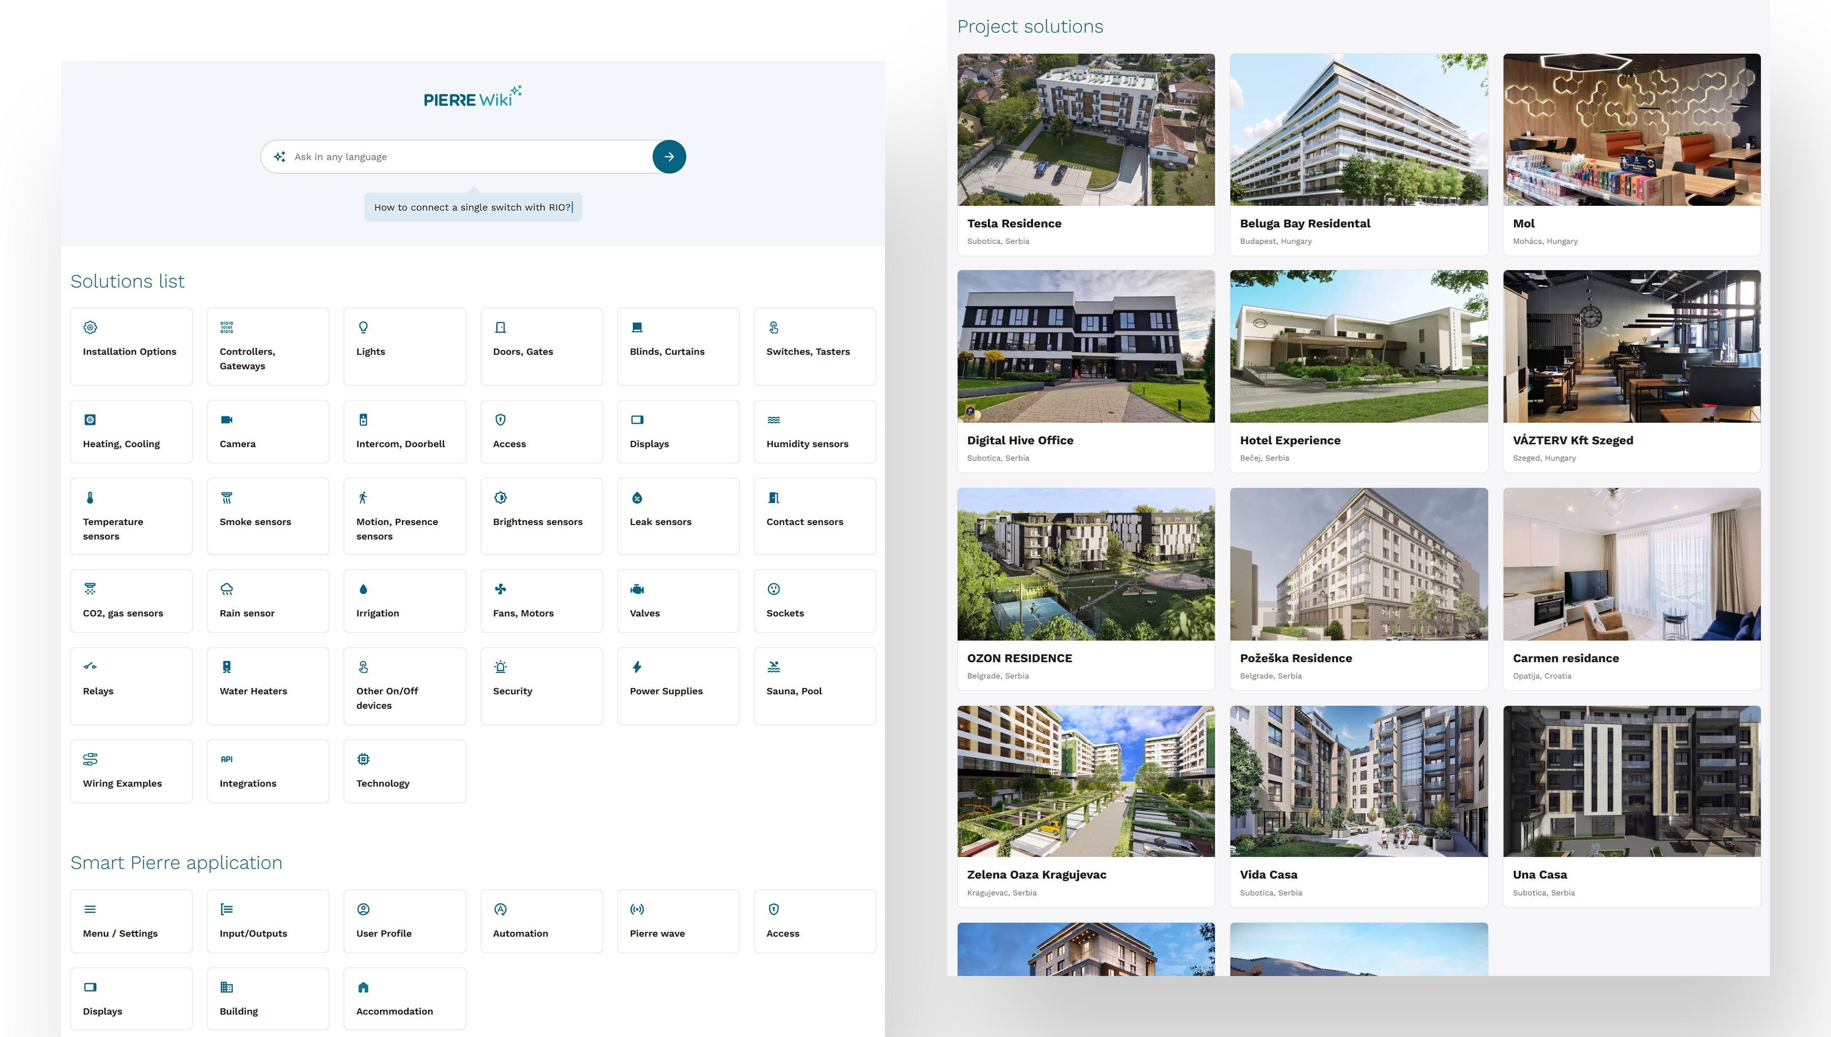Click the Intercom, Doorbell icon
Viewport: 1831px width, 1037px height.
click(363, 420)
